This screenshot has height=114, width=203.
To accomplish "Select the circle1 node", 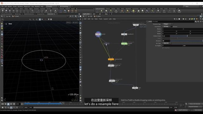I will pos(98,34).
